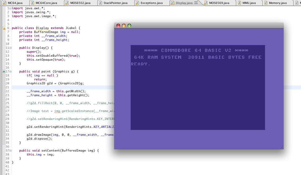This screenshot has width=301, height=175.
Task: Click this.img assignment on line 38
Action: pyautogui.click(x=40, y=154)
